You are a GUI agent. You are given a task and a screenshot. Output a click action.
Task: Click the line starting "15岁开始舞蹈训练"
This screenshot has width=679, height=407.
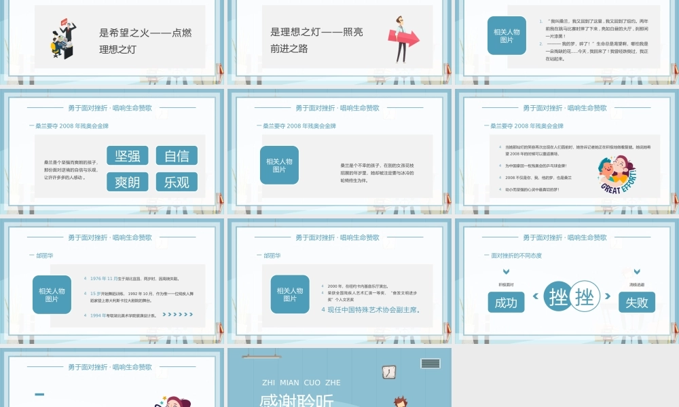coord(142,297)
